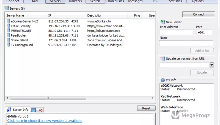Click the Port field showing 4661

pyautogui.click(x=204, y=32)
